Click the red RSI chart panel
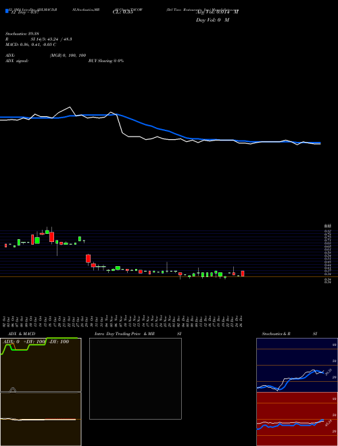338x446 pixels. [297, 419]
